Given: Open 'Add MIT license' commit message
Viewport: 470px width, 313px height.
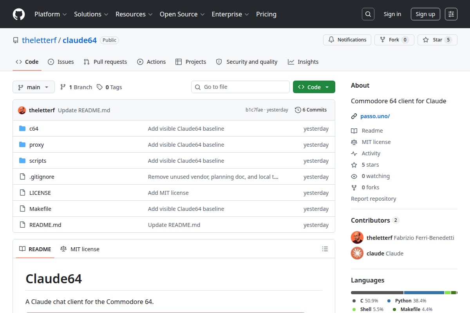Looking at the screenshot, I should (x=168, y=193).
